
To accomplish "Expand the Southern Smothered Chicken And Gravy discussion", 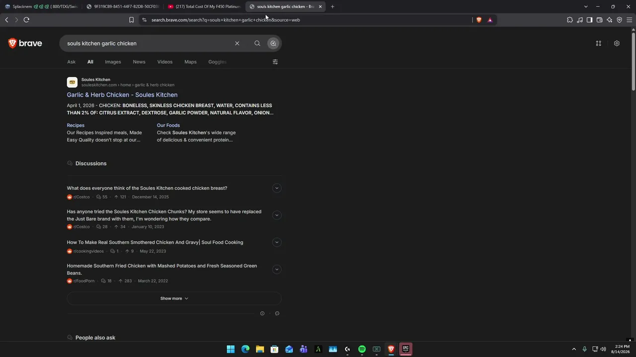I will coord(277,242).
